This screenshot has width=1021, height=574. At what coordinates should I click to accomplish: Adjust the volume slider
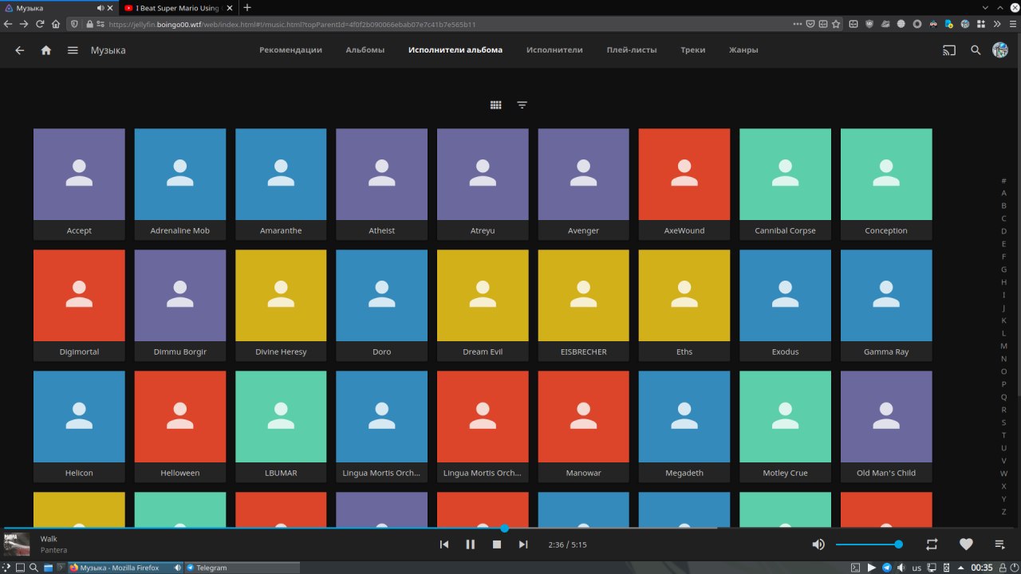point(869,545)
